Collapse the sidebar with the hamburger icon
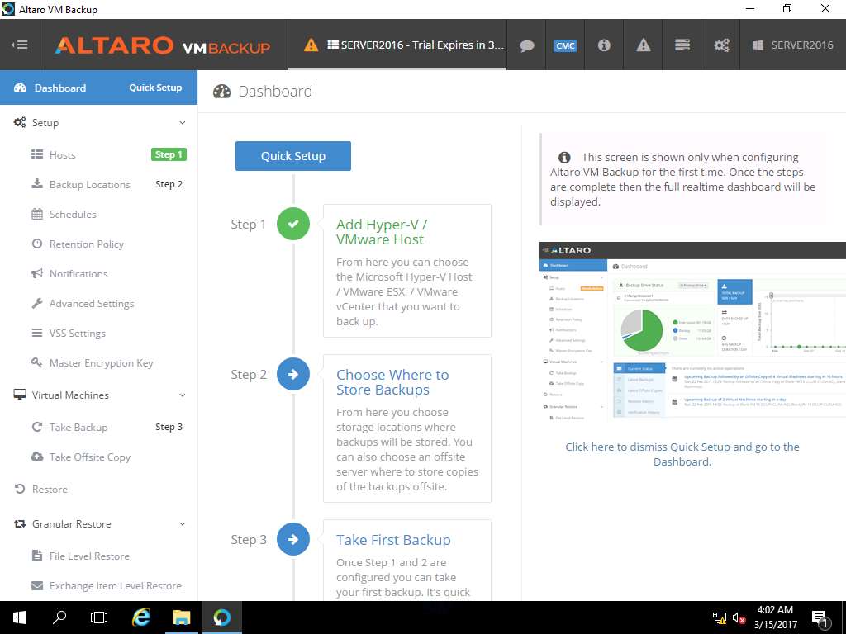 [x=20, y=45]
